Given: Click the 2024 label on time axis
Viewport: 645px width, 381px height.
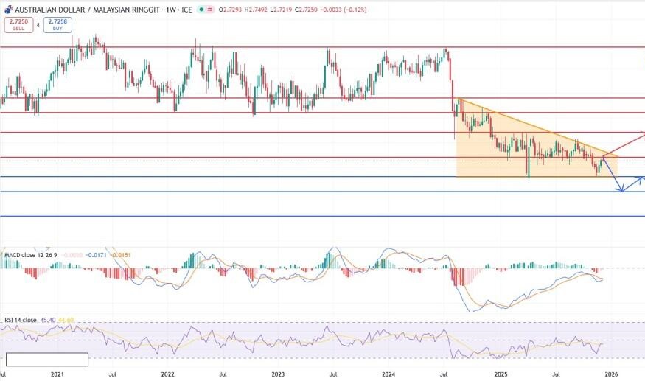Looking at the screenshot, I should pos(388,374).
